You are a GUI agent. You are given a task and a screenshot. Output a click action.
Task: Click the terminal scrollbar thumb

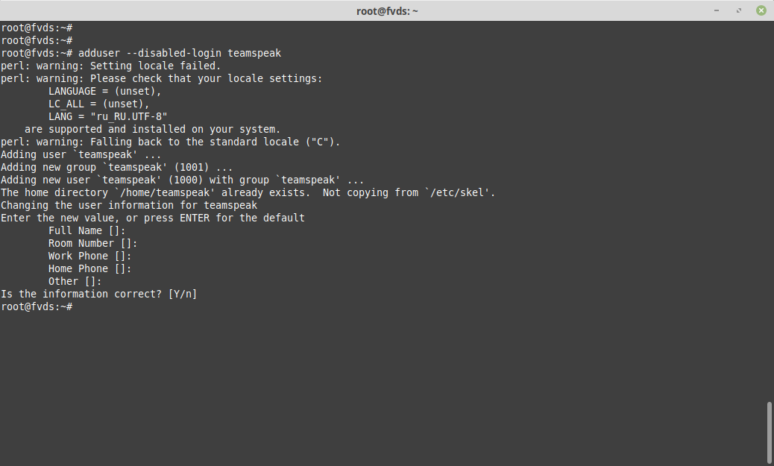coord(769,433)
